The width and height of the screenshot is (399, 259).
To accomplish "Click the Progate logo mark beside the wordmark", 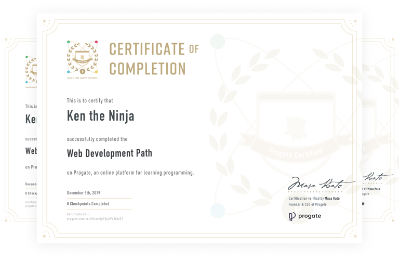I will (292, 216).
